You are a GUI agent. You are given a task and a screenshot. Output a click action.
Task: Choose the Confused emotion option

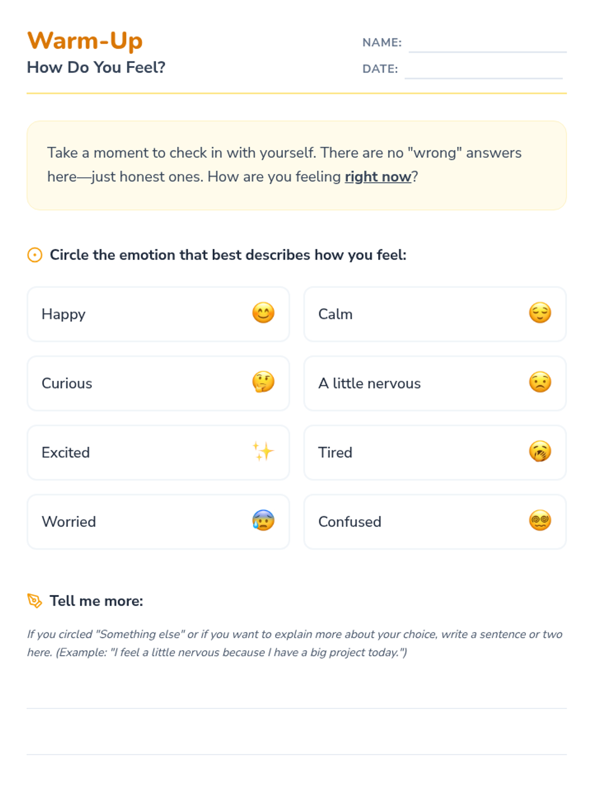[x=435, y=522]
